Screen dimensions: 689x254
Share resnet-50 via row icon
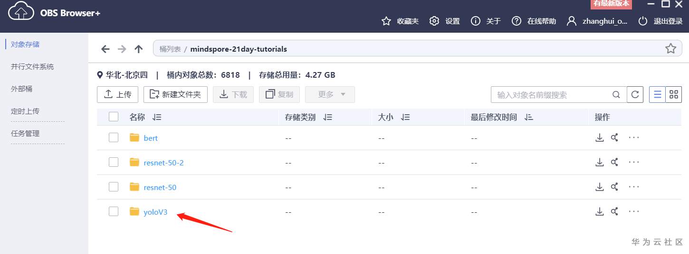click(x=614, y=187)
